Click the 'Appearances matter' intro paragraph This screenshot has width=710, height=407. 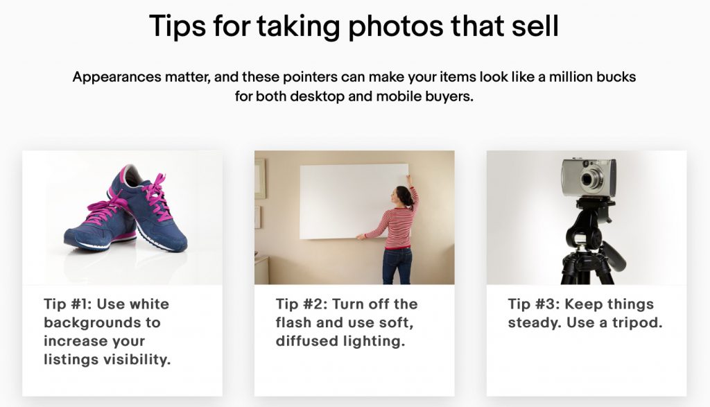click(x=354, y=87)
